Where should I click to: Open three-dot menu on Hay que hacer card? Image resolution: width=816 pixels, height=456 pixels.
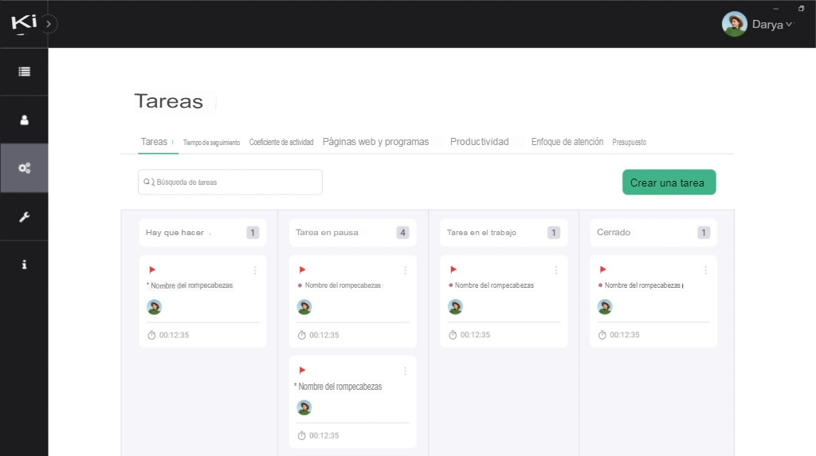coord(255,270)
